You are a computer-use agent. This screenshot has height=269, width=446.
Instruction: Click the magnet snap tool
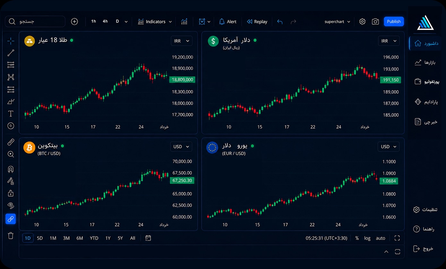point(11,169)
